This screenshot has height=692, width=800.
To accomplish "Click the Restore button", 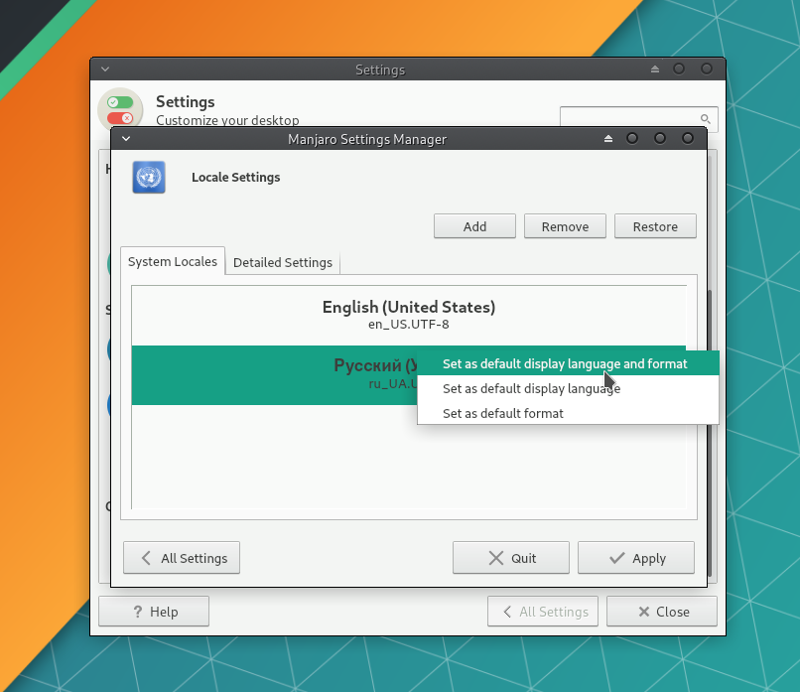I will [655, 226].
